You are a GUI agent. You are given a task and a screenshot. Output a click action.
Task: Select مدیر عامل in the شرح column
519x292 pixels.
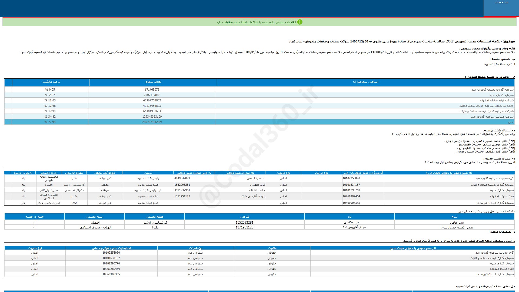(457, 223)
